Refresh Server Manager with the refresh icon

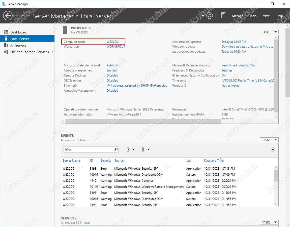coord(209,16)
